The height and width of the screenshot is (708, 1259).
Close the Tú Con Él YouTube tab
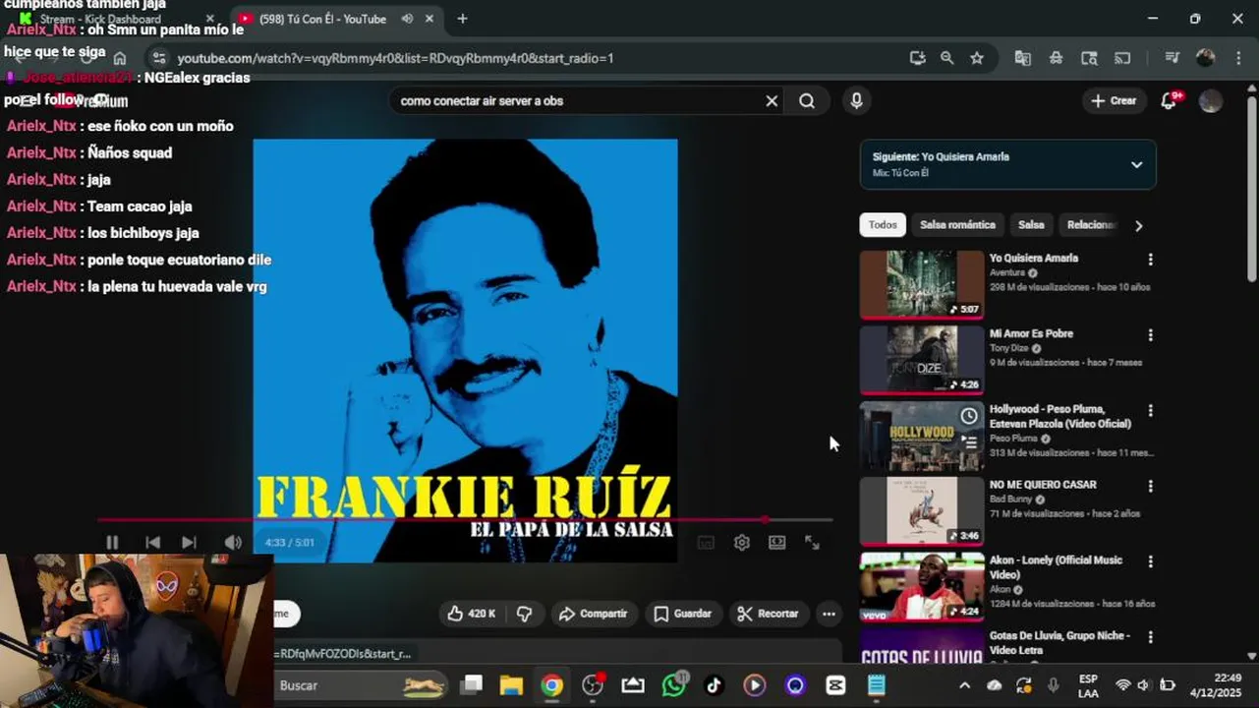(x=429, y=19)
